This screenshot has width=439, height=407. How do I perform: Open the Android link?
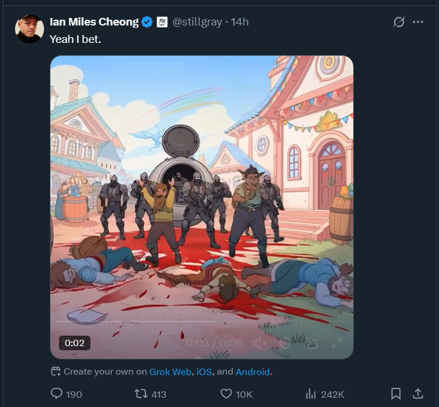pyautogui.click(x=253, y=372)
